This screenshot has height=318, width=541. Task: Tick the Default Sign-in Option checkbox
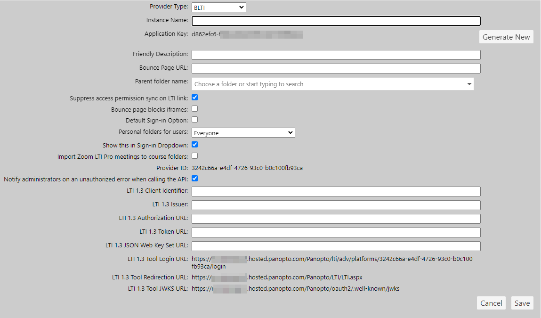[195, 120]
